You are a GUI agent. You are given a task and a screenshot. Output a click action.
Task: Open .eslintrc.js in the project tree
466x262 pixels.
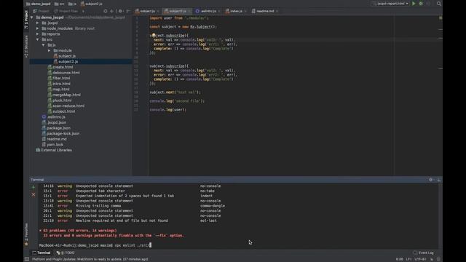[53, 117]
